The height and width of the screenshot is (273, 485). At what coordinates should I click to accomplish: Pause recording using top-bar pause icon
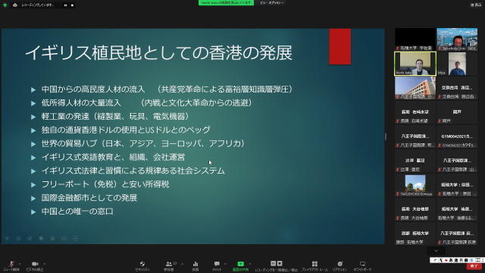[65, 5]
